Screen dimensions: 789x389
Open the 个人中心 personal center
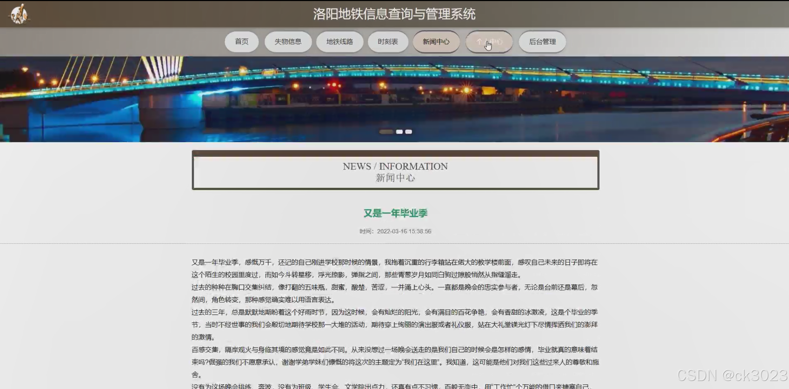[489, 42]
